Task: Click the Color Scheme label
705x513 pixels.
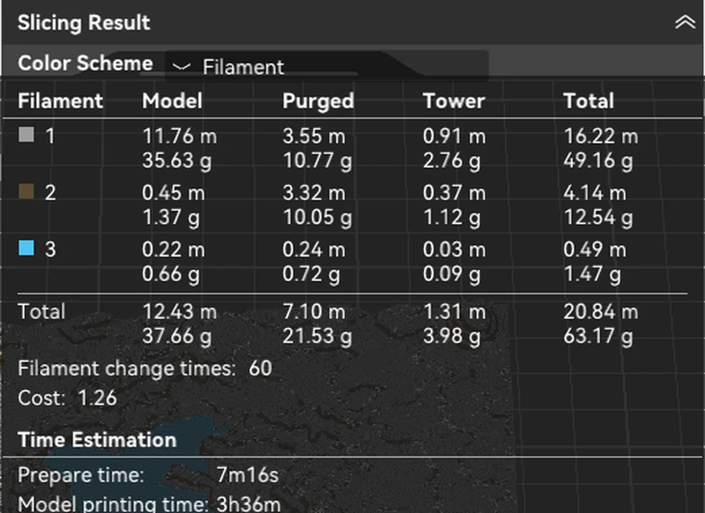Action: click(86, 63)
